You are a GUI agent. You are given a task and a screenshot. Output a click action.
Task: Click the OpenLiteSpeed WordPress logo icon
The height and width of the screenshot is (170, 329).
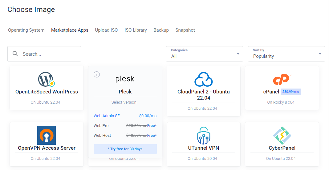click(x=47, y=79)
